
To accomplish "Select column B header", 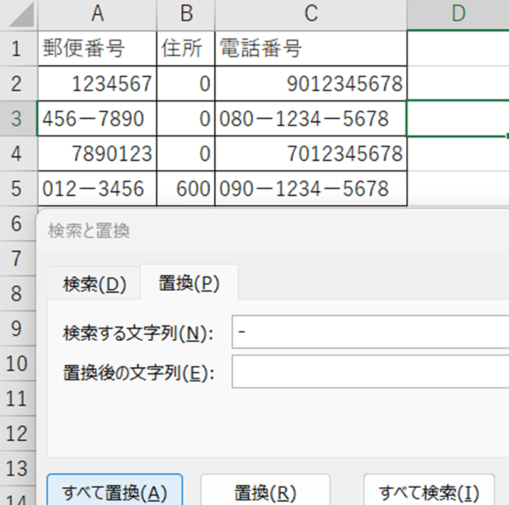I will 186,15.
